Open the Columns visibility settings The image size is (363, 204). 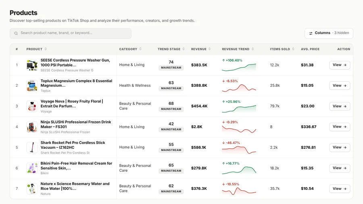[x=329, y=33]
